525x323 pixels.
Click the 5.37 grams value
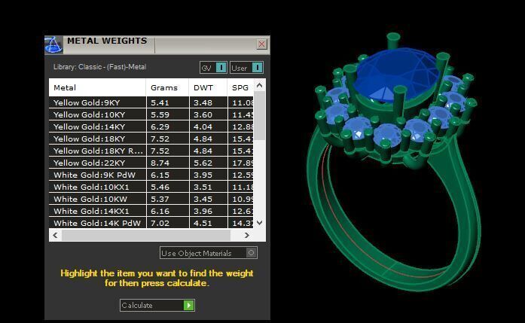(160, 200)
